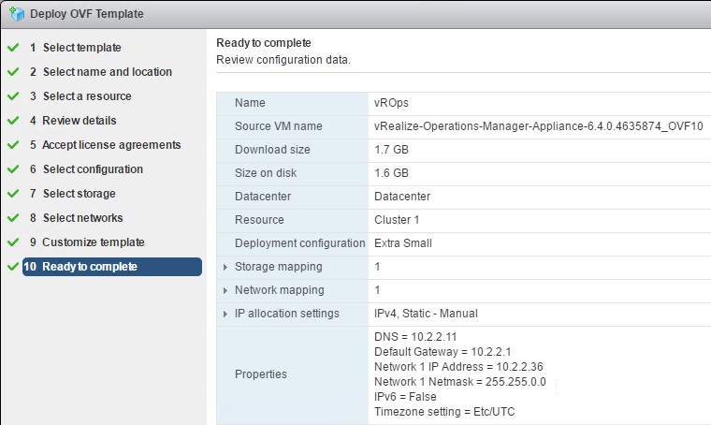Click the Name value vROps
Viewport: 711px width, 425px height.
click(391, 103)
